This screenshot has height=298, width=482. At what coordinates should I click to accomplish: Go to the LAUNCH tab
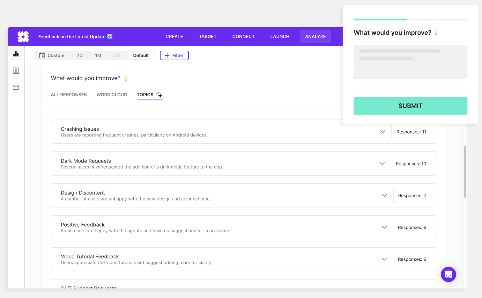pyautogui.click(x=280, y=37)
